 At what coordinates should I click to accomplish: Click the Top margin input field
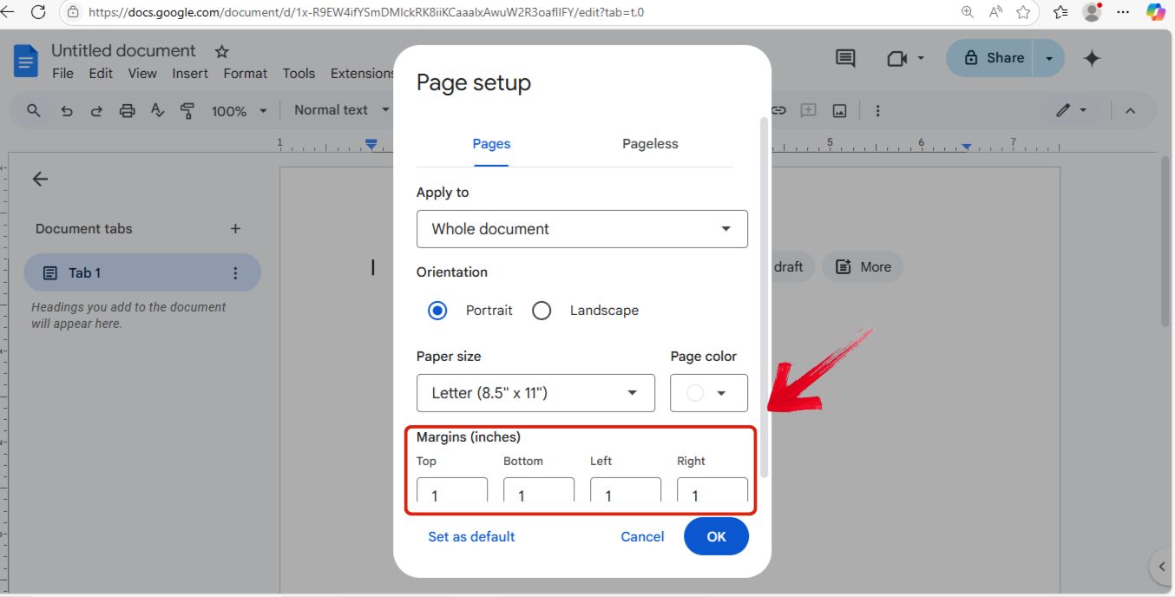(451, 495)
